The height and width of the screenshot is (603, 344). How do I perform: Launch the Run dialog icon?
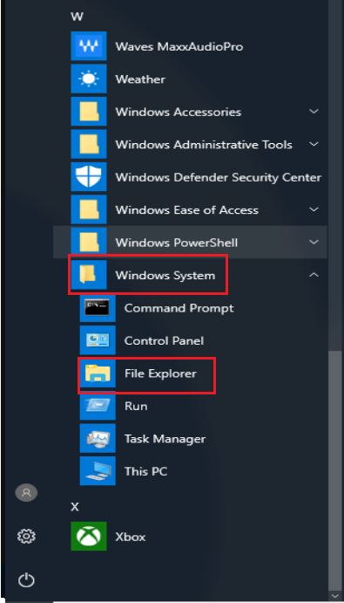tap(98, 406)
